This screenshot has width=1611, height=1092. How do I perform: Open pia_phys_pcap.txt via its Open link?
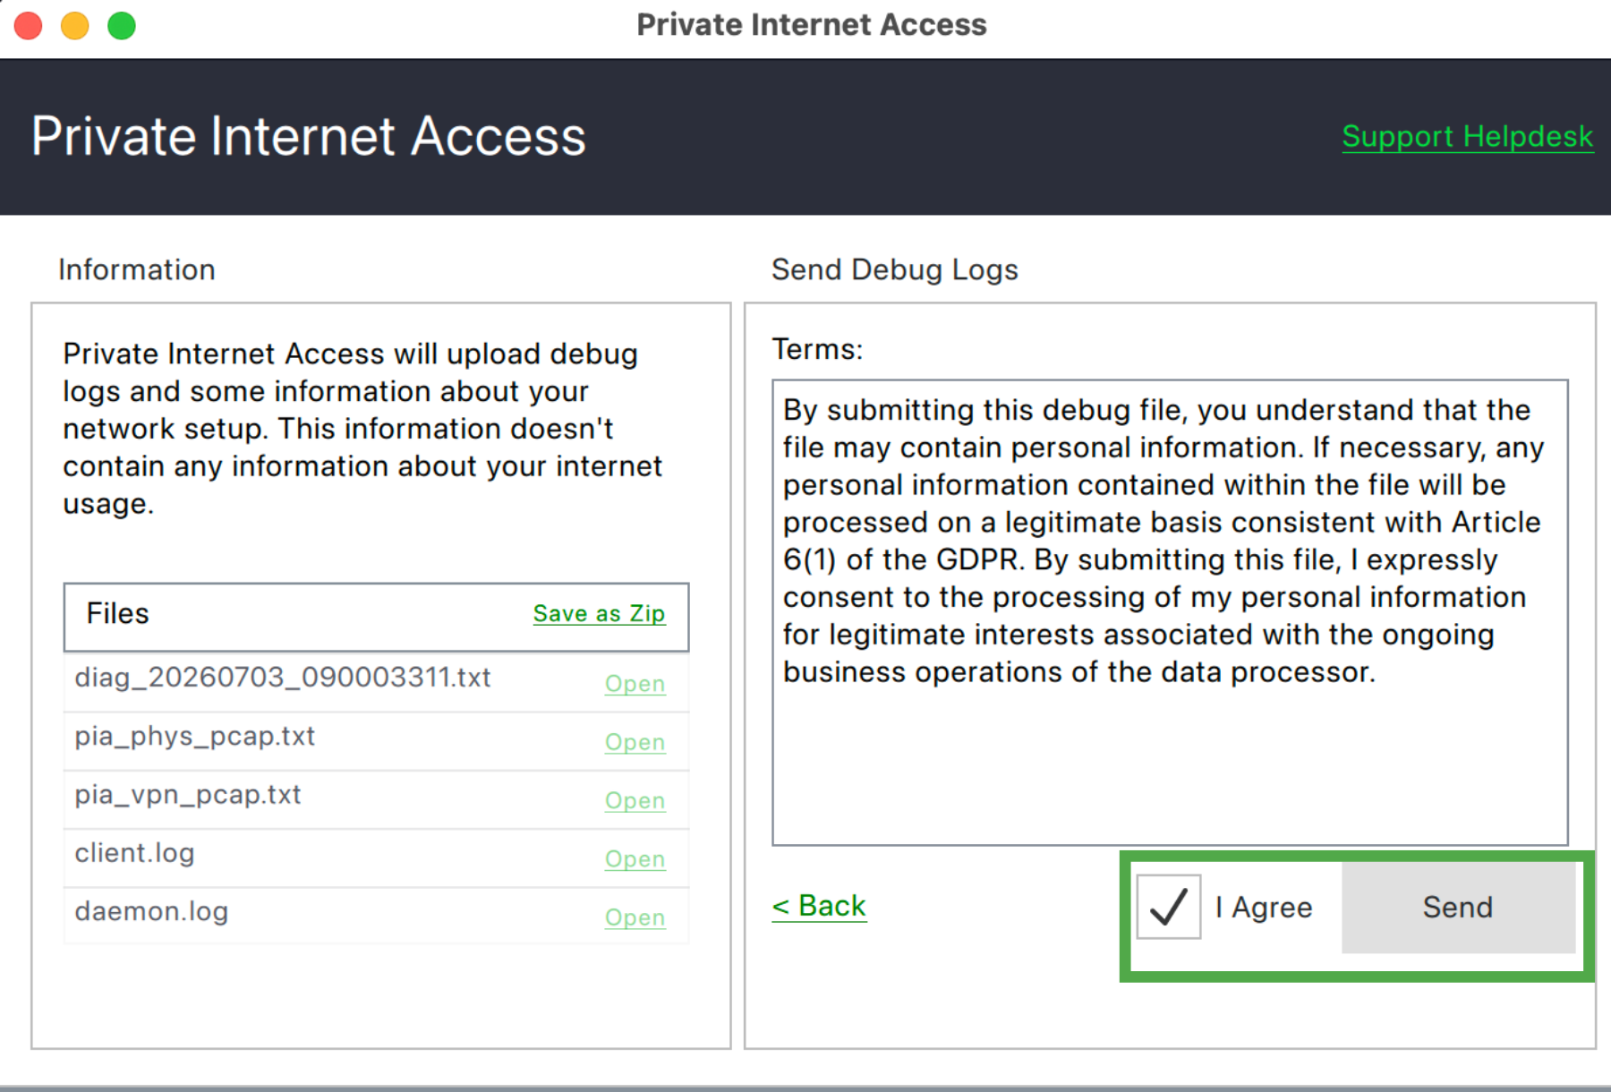click(x=635, y=742)
